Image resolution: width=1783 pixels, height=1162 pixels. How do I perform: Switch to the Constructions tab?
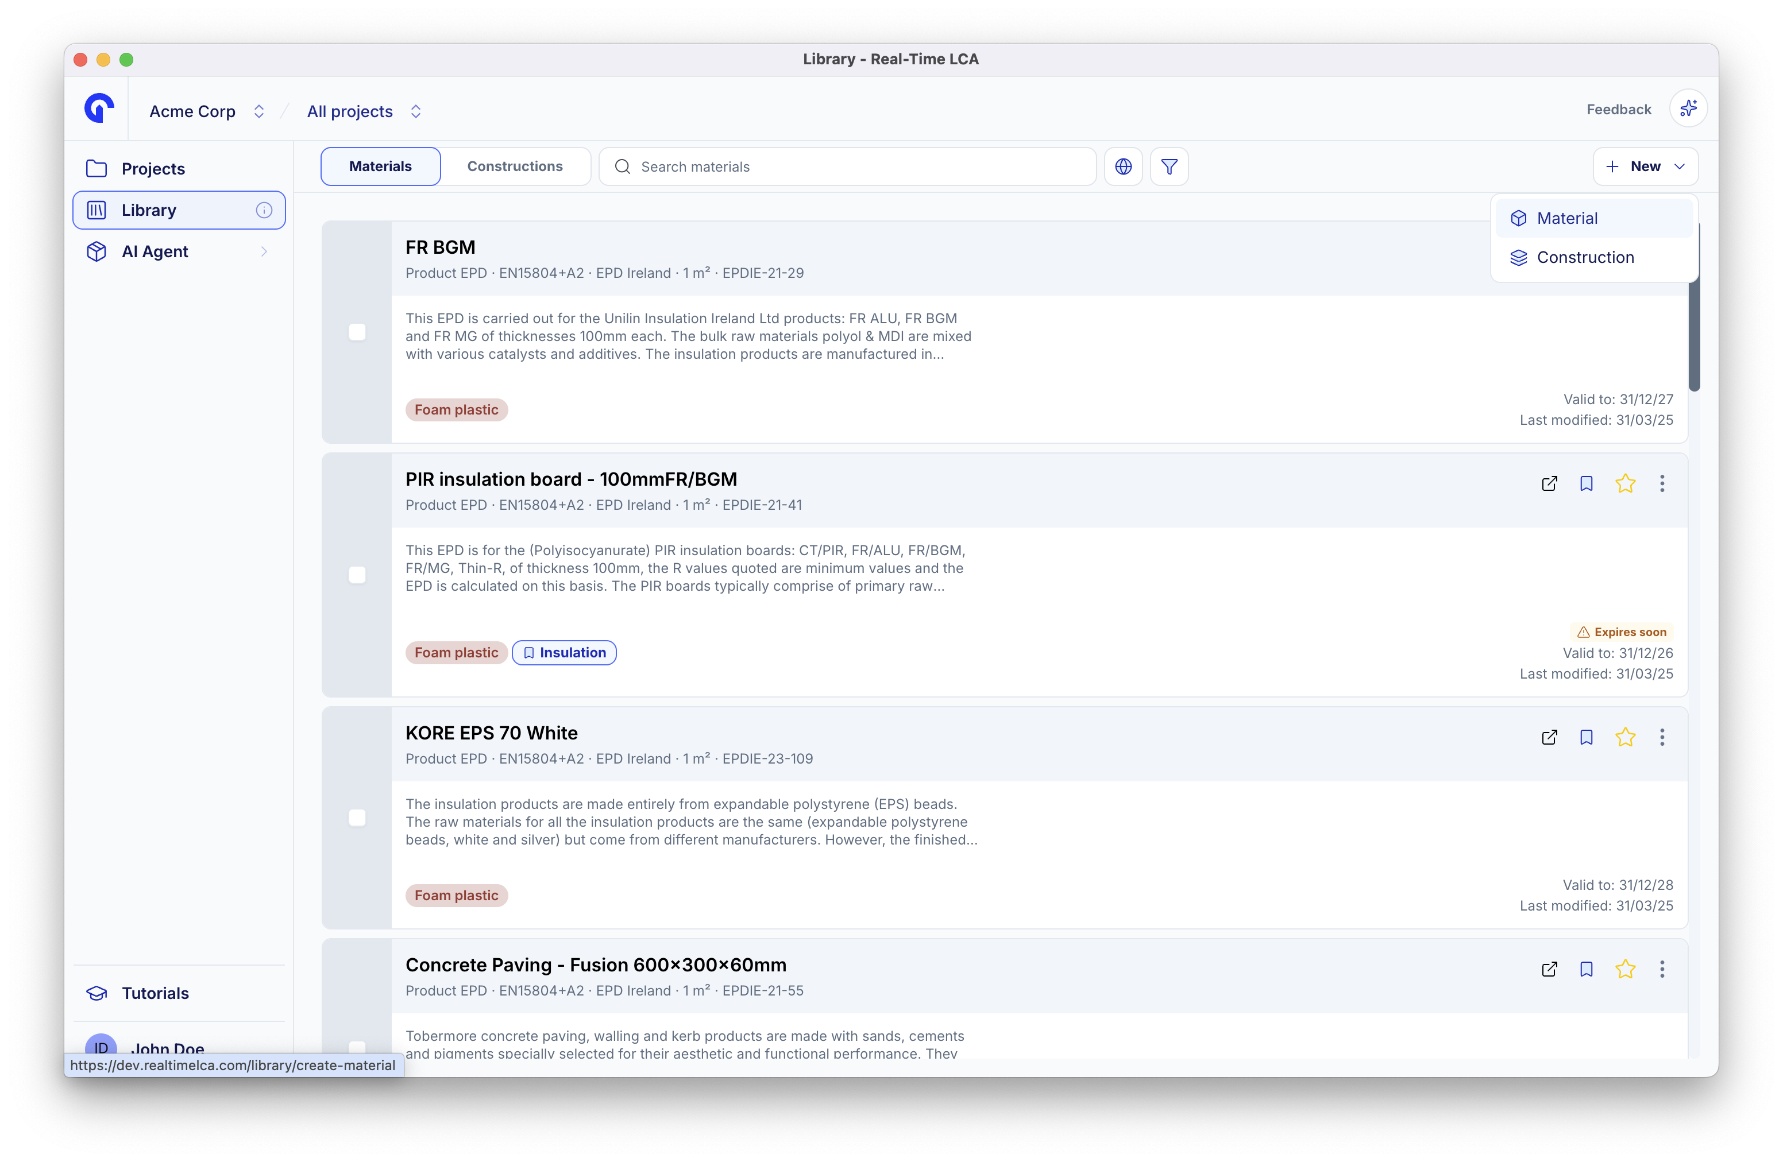tap(515, 166)
